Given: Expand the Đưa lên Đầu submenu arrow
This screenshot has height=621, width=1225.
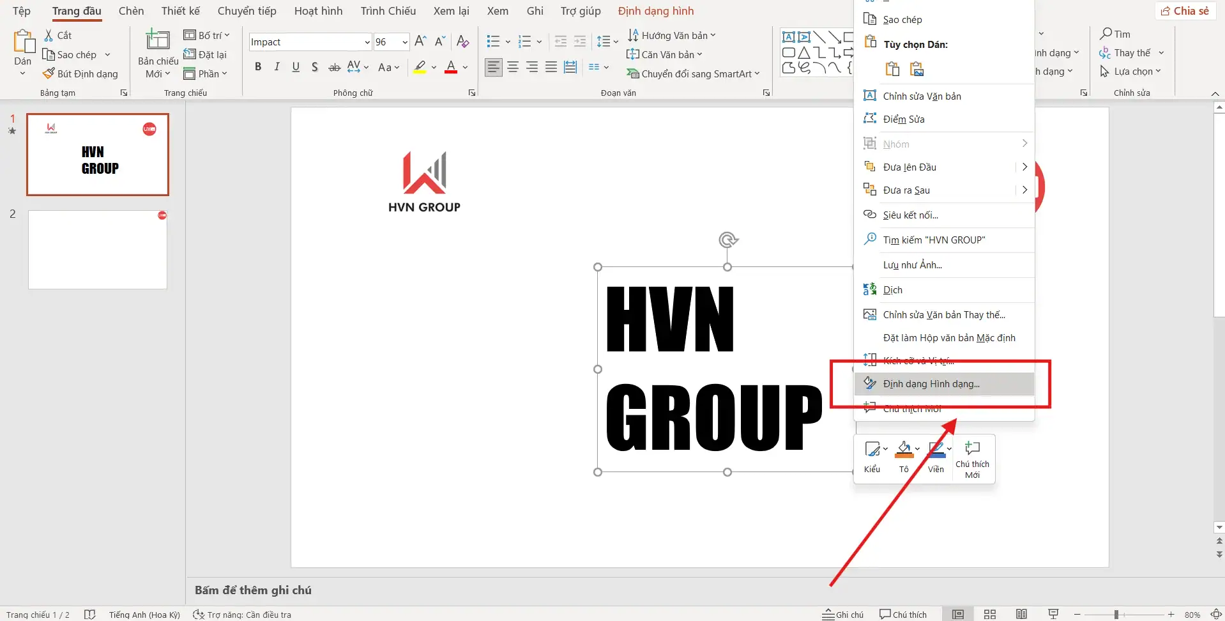Looking at the screenshot, I should pos(1024,167).
